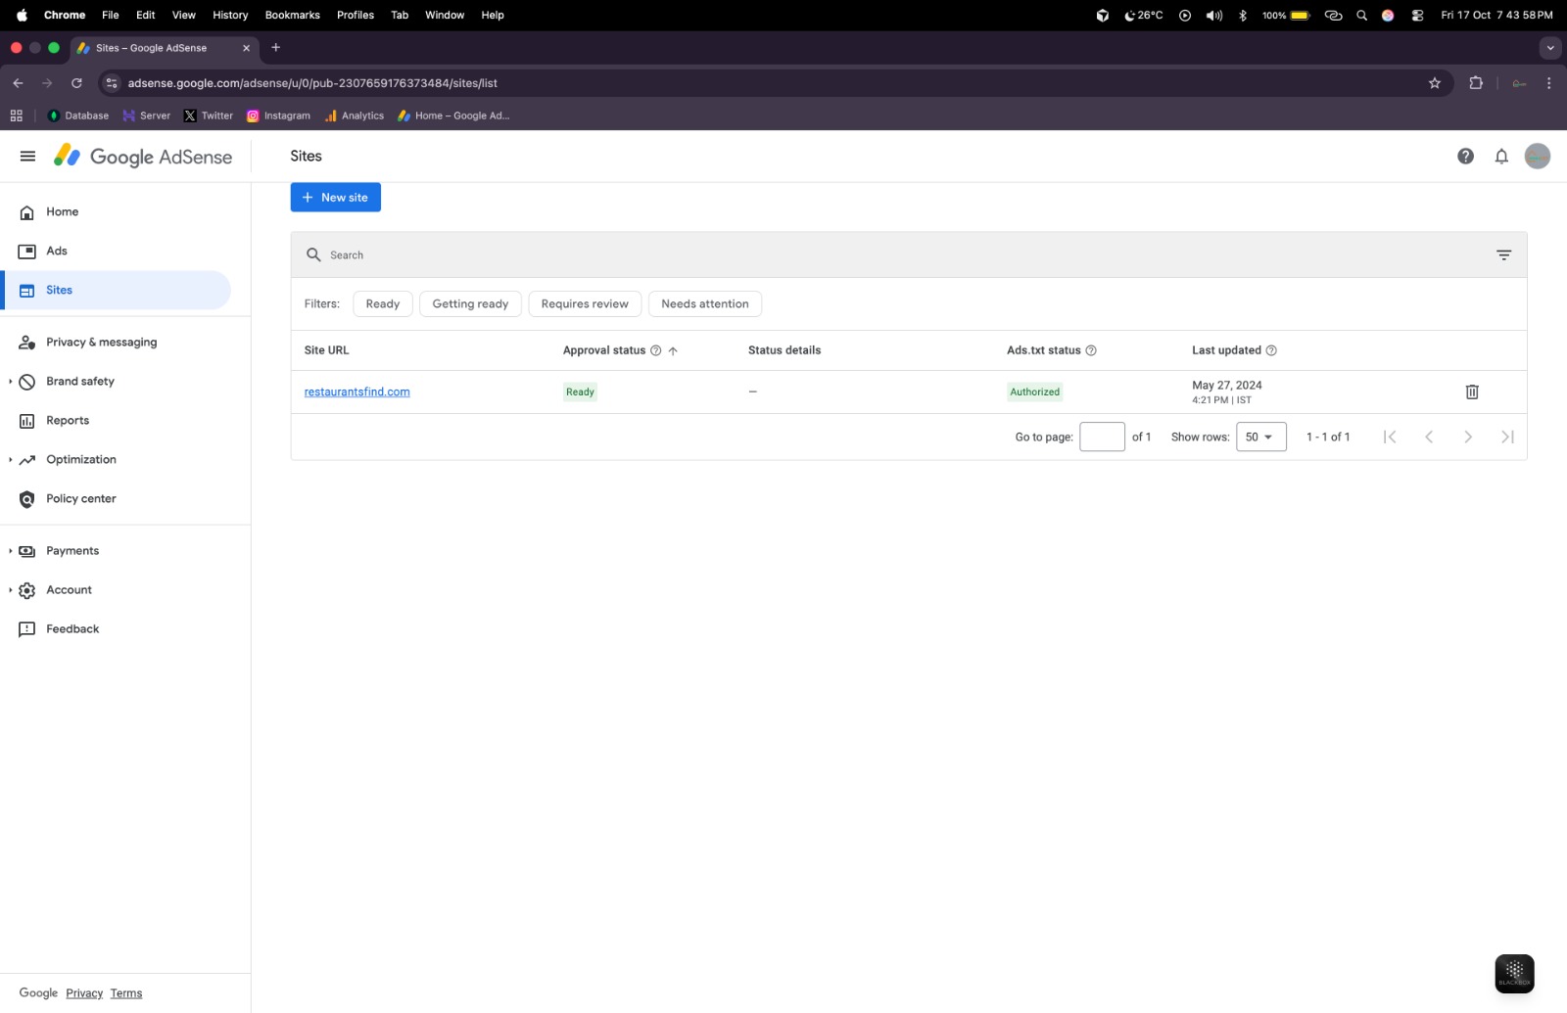Open the restaurantsfind.com link
The image size is (1567, 1013).
[x=356, y=391]
